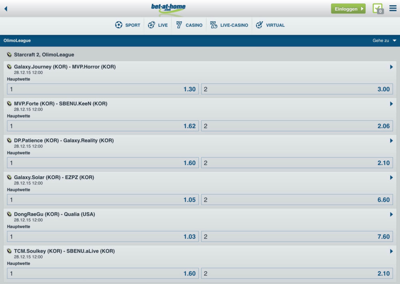
Task: Click the LIVE-CASINO icon
Action: (x=214, y=25)
